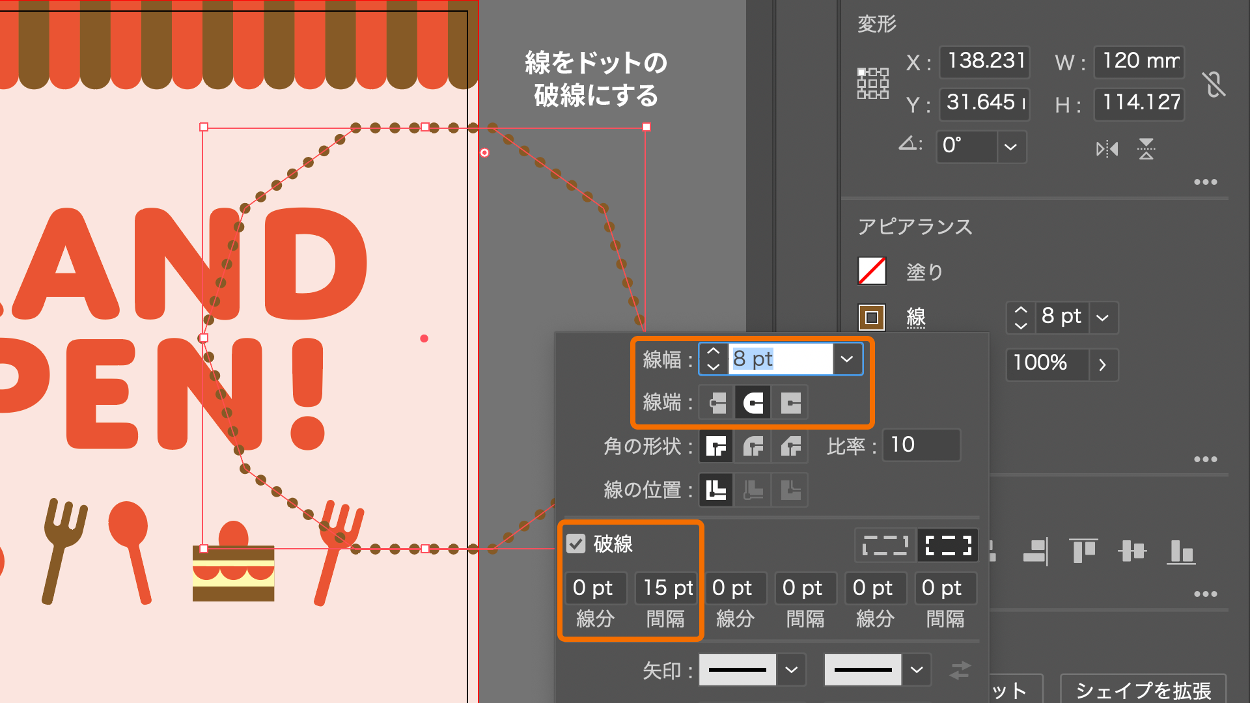This screenshot has height=703, width=1250.
Task: Click the 線 stroke label link
Action: tap(916, 318)
